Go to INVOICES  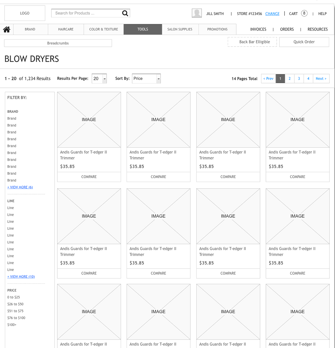258,29
